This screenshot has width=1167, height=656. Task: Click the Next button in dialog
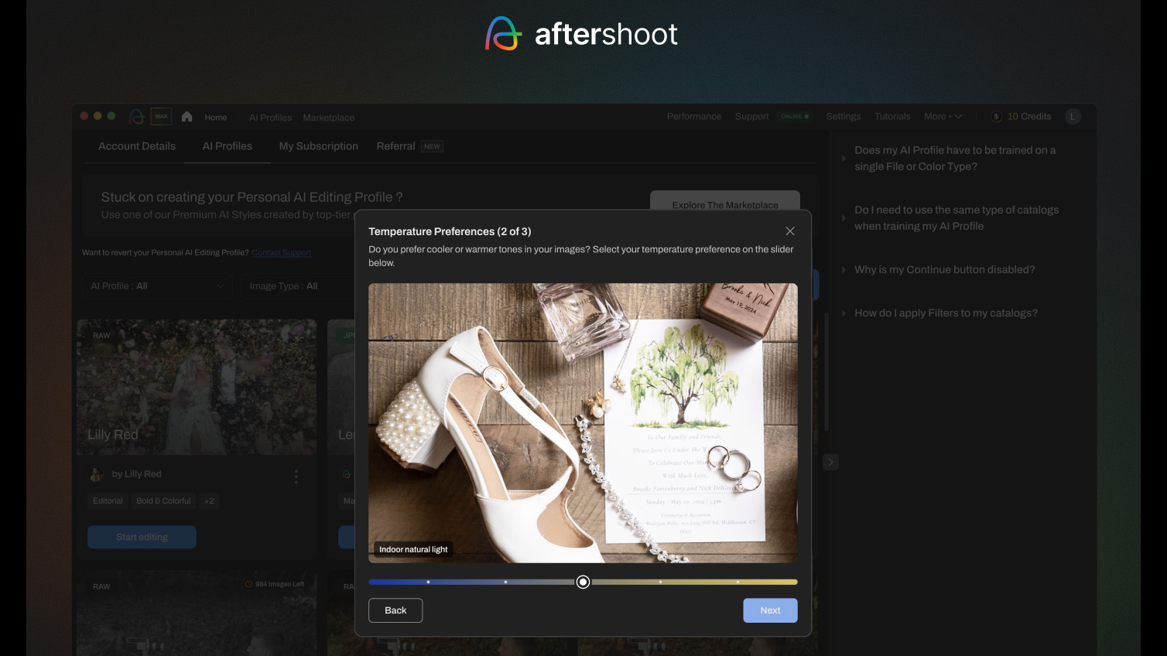point(770,610)
